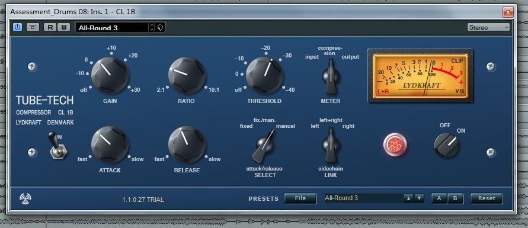Click the Write automation W button
Image resolution: width=528 pixels, height=228 pixels.
tap(63, 27)
